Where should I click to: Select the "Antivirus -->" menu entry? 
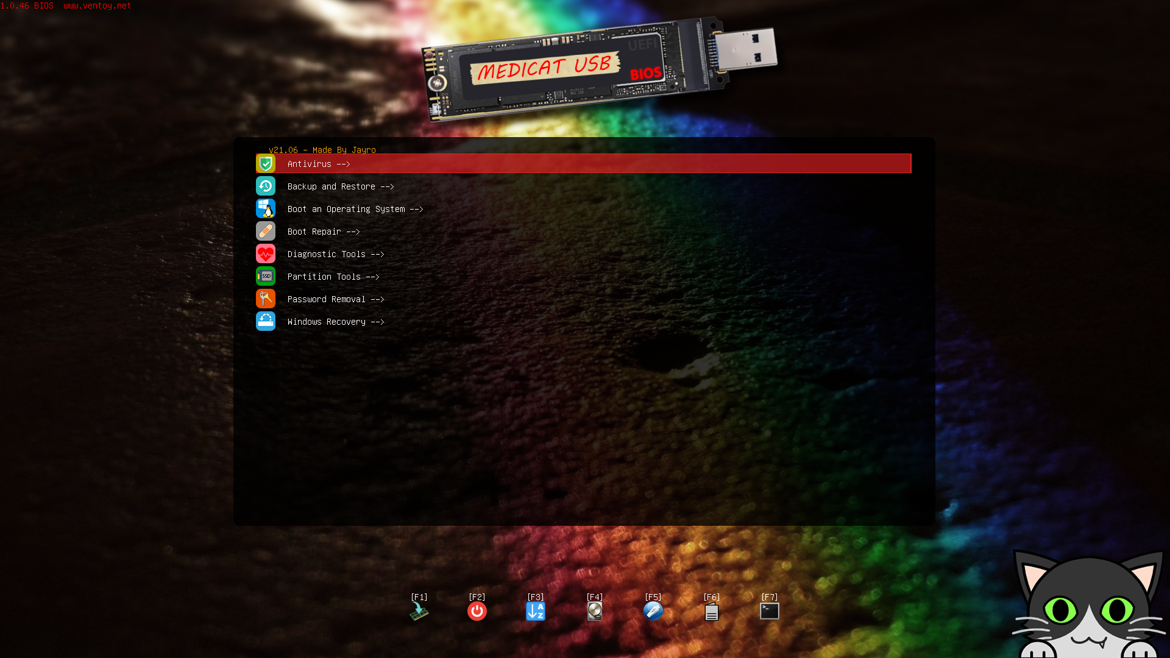(x=584, y=164)
